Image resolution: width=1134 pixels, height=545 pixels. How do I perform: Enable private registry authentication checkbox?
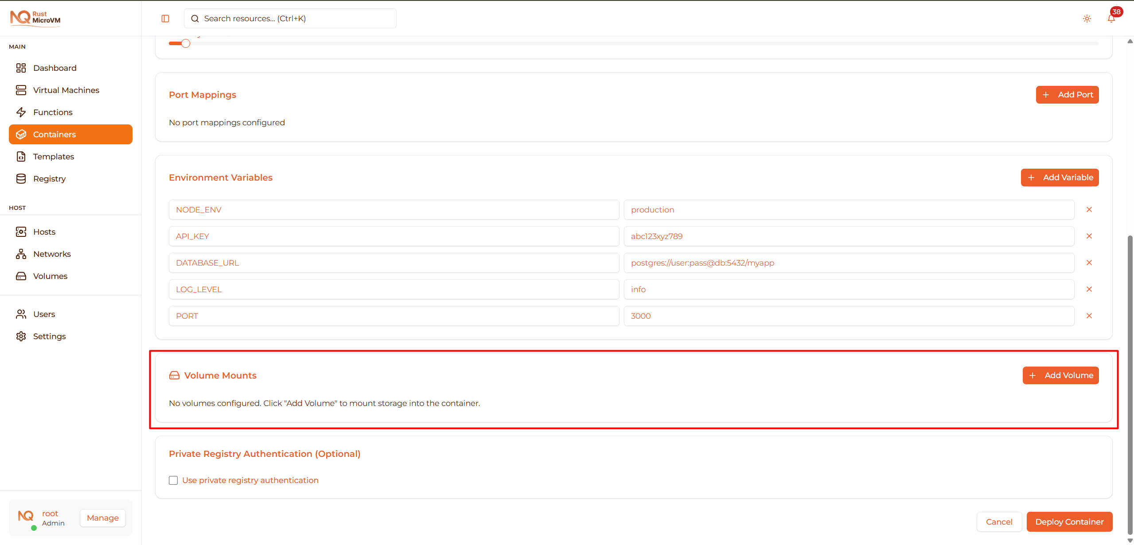173,480
